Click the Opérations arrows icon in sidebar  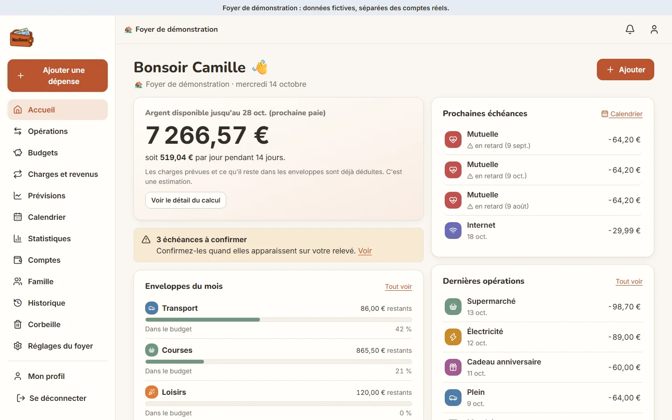(18, 131)
